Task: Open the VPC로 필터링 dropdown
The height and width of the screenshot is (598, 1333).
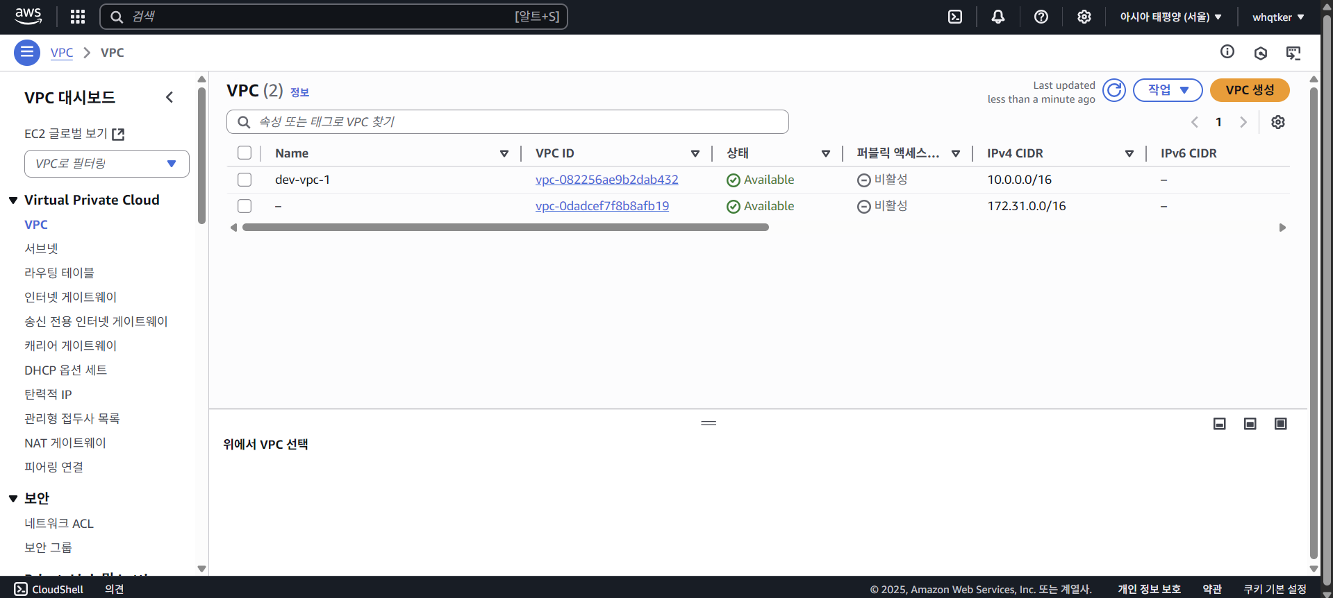Action: [x=107, y=164]
